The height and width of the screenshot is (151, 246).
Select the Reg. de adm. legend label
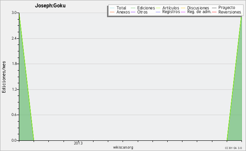coord(199,12)
